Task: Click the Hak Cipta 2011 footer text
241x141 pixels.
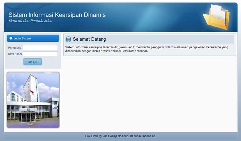Action: (120, 136)
